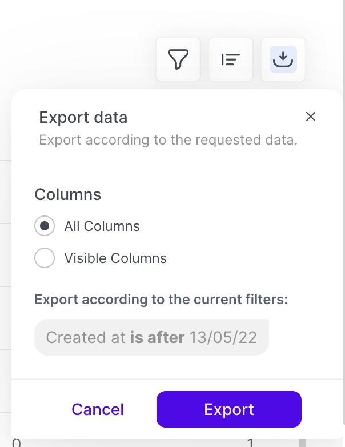Click the "Visible Columns" option label
Image resolution: width=345 pixels, height=447 pixels.
[x=115, y=258]
